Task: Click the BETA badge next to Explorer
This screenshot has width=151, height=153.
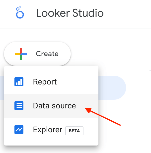Action: [74, 131]
